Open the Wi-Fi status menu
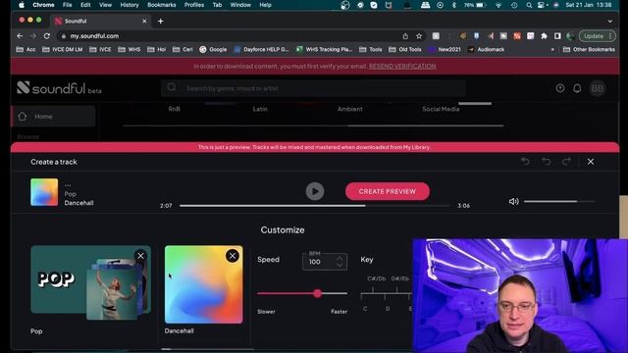This screenshot has height=353, width=628. pyautogui.click(x=498, y=5)
